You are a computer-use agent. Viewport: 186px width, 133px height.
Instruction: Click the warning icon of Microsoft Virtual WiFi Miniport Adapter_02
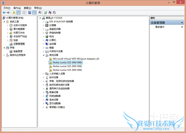point(51,59)
